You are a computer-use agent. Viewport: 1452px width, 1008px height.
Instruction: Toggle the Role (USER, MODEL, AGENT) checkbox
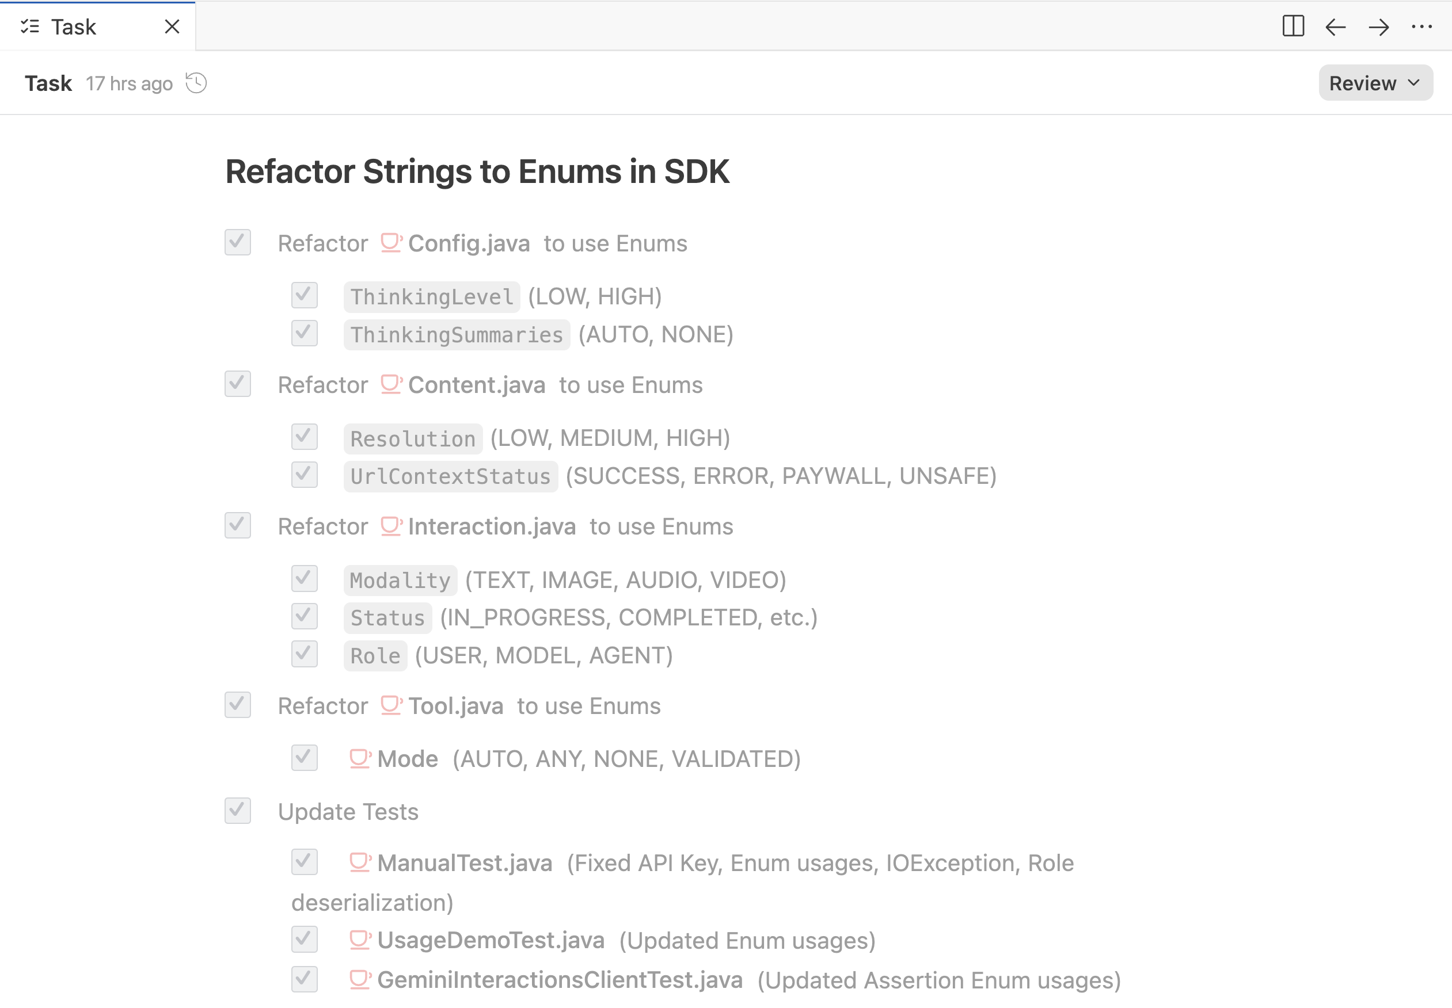click(304, 654)
